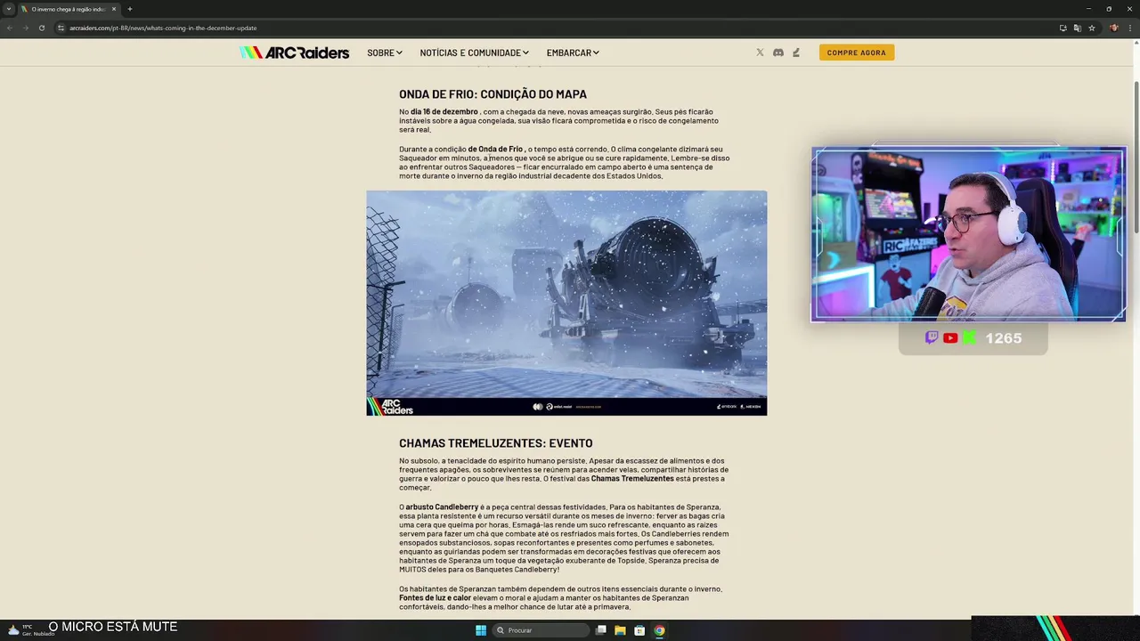
Task: Open the tab search dropdown arrow
Action: [9, 9]
